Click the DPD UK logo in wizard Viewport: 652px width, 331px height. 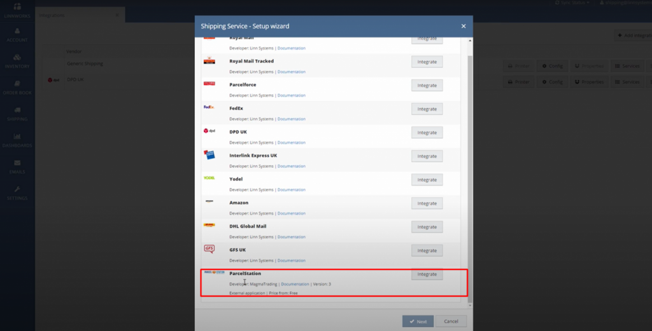(x=209, y=131)
